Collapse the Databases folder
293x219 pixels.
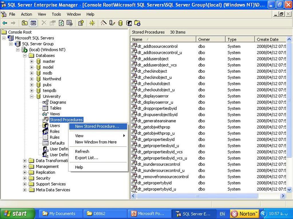pos(25,56)
